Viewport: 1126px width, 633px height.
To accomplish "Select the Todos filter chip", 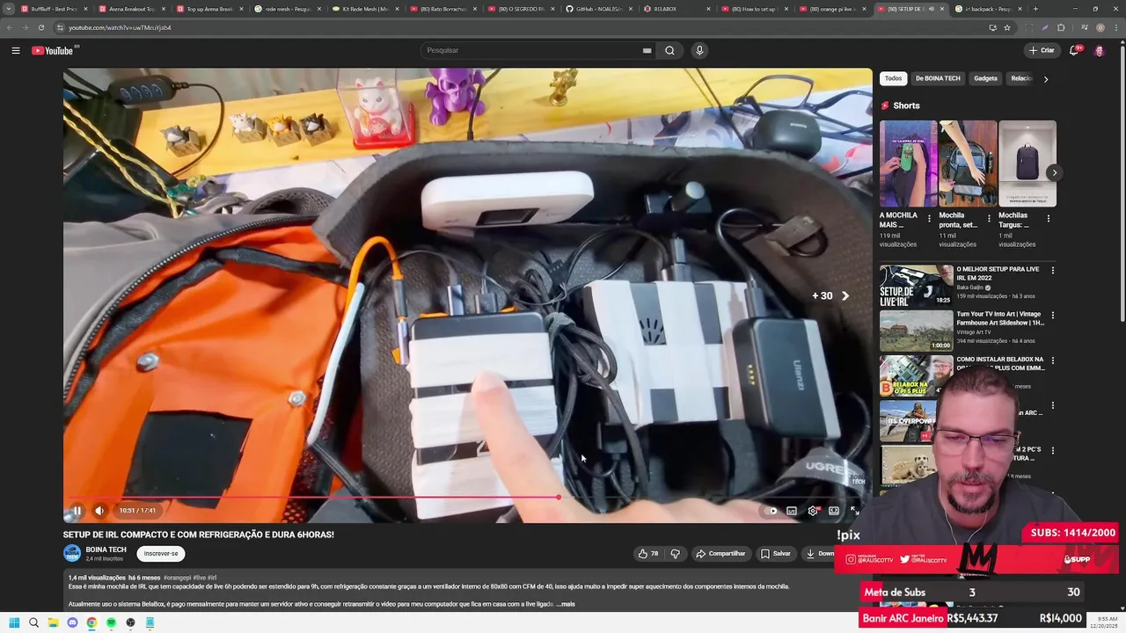I will tap(893, 78).
